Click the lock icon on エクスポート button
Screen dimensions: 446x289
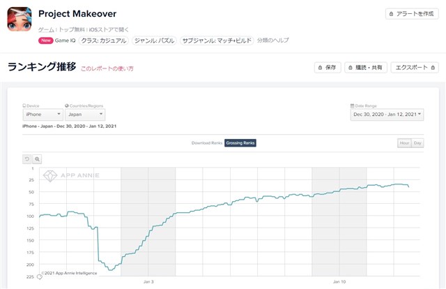pyautogui.click(x=433, y=68)
